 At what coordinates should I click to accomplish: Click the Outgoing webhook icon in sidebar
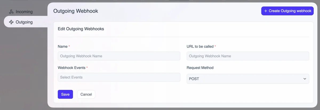click(11, 22)
